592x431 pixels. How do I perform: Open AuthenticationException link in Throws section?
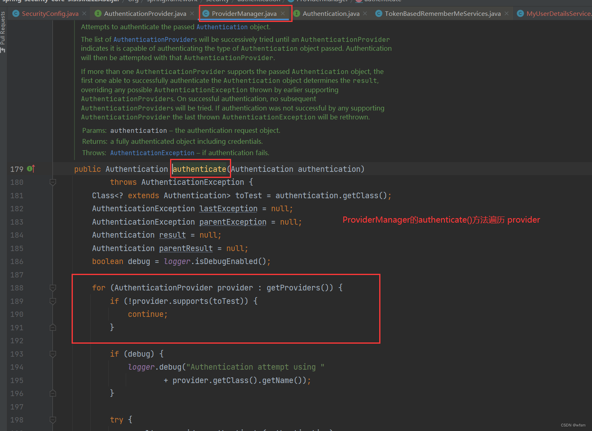point(152,153)
